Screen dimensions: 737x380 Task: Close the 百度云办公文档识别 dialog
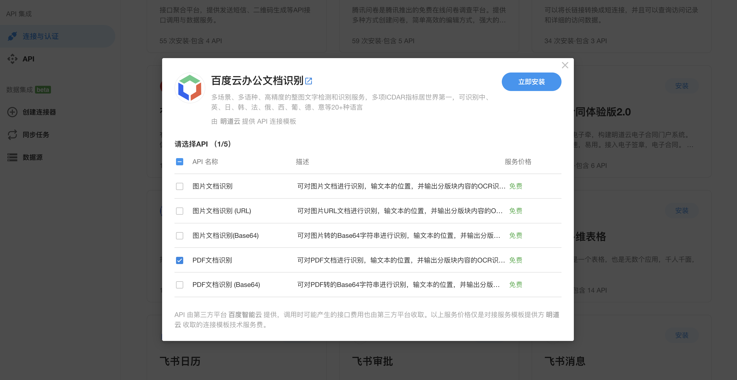pyautogui.click(x=565, y=65)
